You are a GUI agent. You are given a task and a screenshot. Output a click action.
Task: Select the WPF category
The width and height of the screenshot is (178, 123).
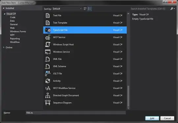tap(12, 35)
